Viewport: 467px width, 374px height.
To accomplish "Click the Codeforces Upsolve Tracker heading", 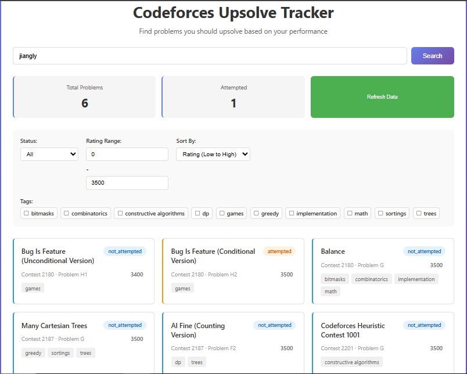I will pyautogui.click(x=233, y=13).
